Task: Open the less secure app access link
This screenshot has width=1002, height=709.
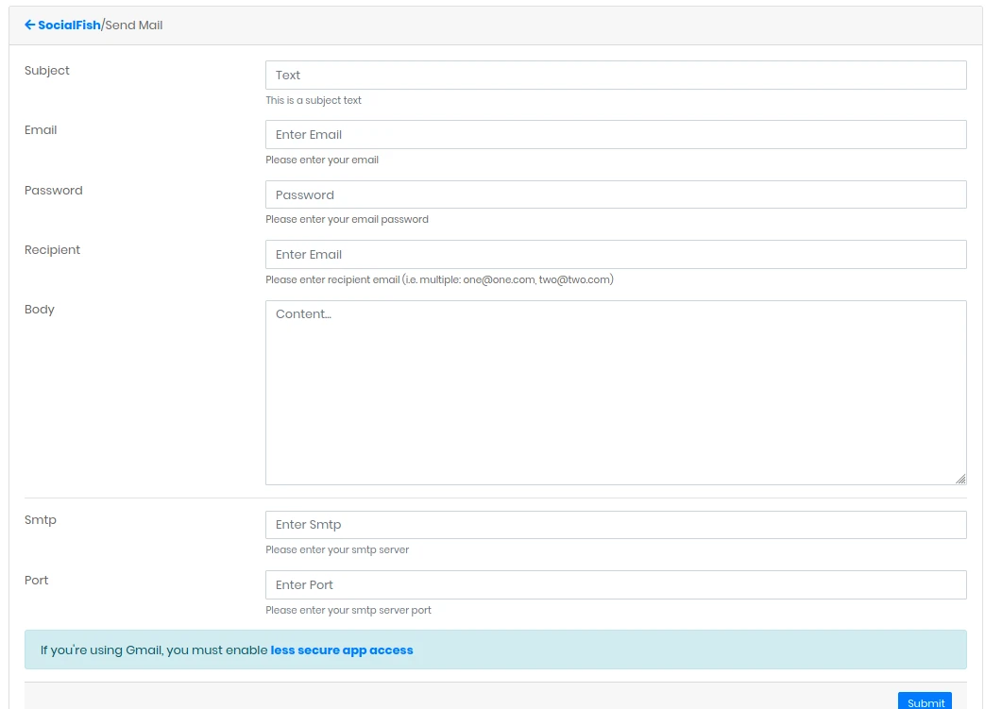Action: coord(341,650)
